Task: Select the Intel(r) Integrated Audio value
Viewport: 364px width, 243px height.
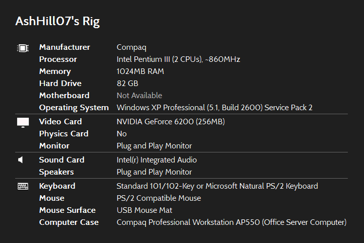Action: (157, 160)
